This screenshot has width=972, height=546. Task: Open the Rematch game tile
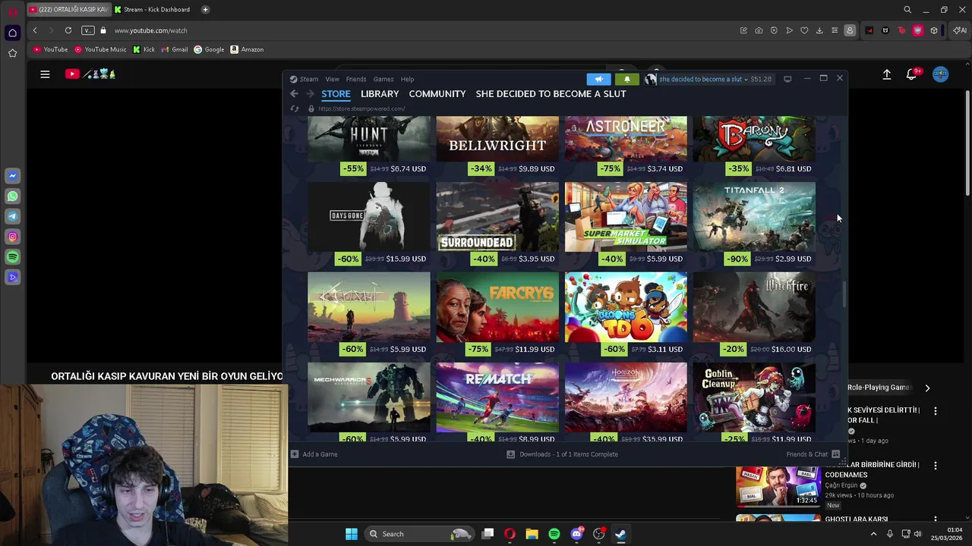pyautogui.click(x=497, y=397)
